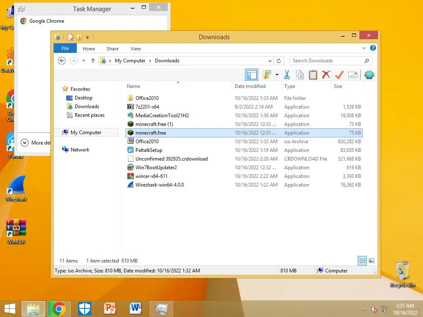Toggle the navigation pane layout button
Image resolution: width=423 pixels, height=317 pixels.
tap(252, 75)
